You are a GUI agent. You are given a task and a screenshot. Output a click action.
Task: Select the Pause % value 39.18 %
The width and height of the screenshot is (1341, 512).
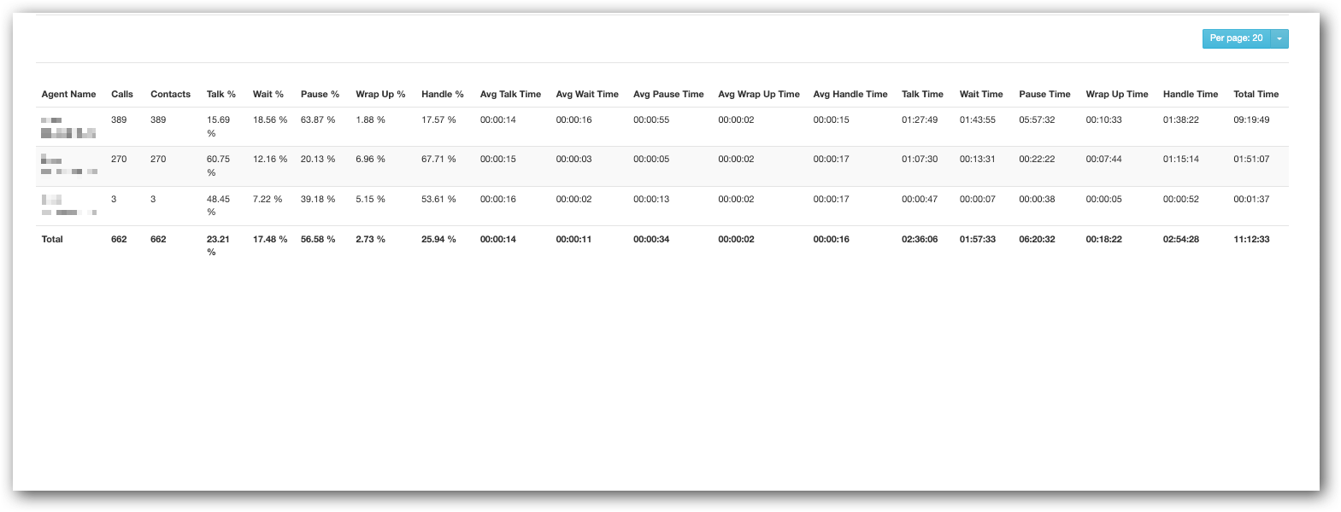tap(318, 200)
